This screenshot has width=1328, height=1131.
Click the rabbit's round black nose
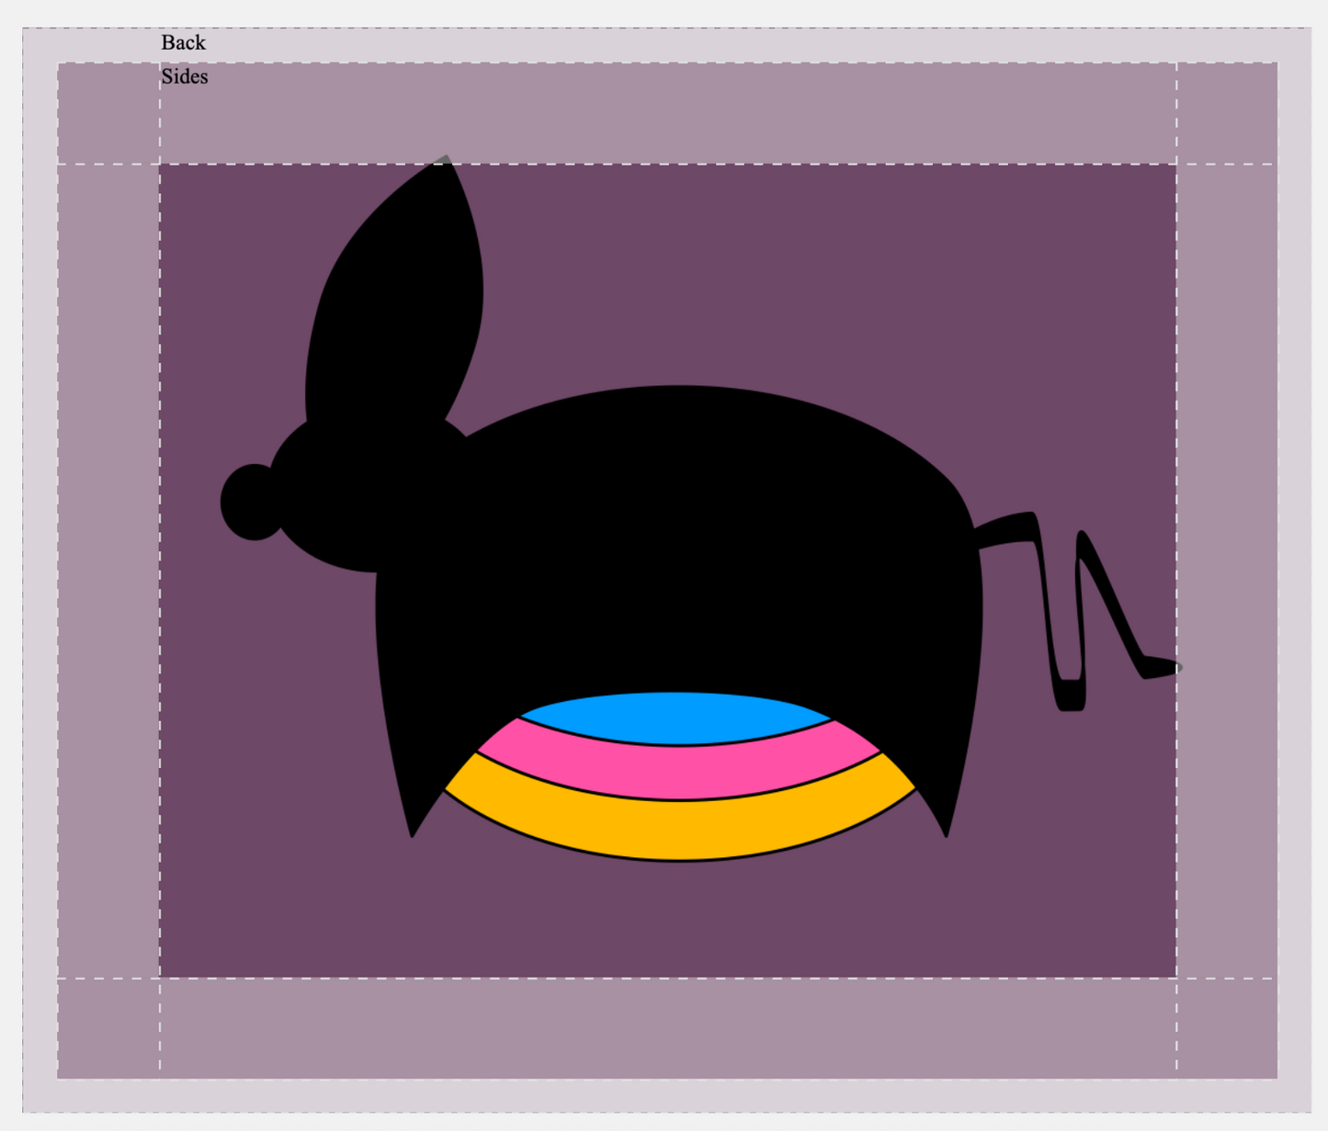[x=251, y=502]
